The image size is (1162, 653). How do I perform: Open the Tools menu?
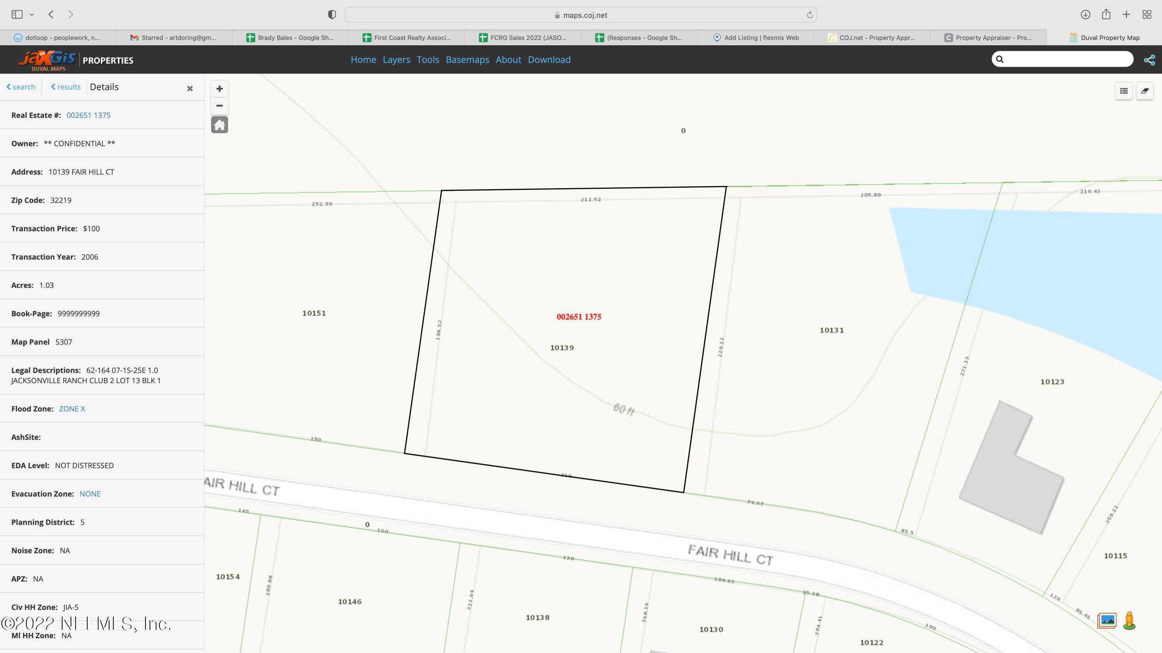(x=428, y=60)
